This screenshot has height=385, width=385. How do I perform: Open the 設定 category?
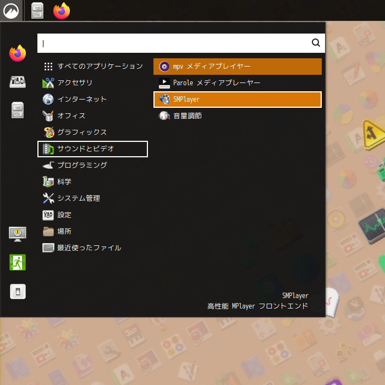point(92,215)
